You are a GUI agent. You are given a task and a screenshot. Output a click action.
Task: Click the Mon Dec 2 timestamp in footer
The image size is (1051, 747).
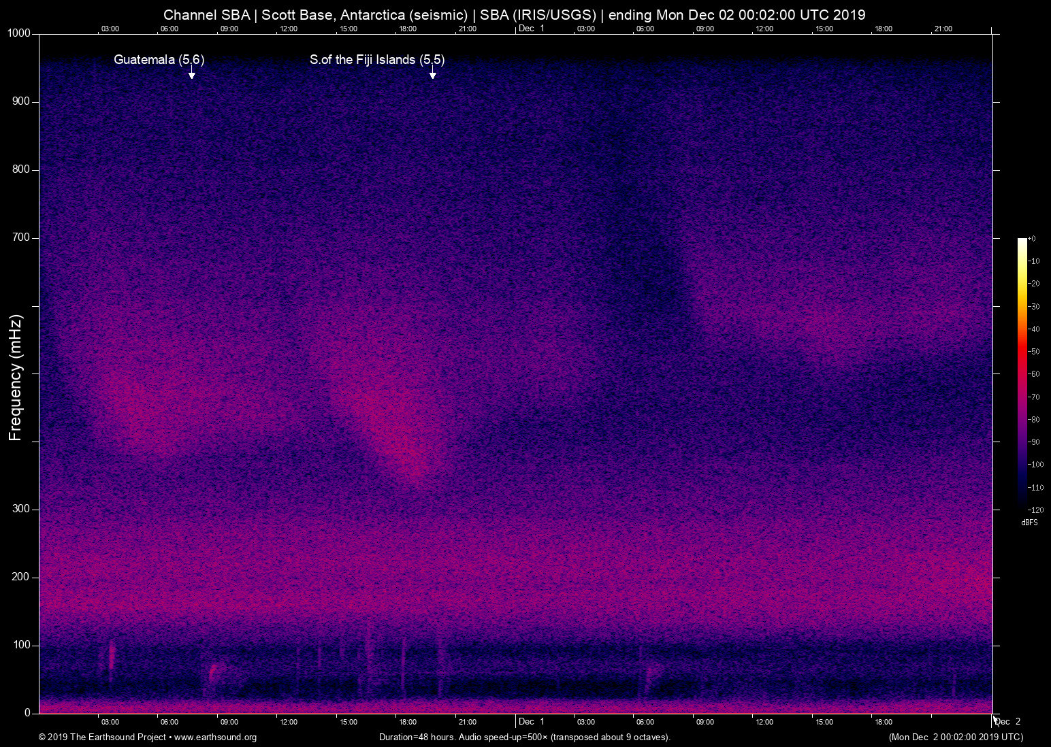point(956,737)
